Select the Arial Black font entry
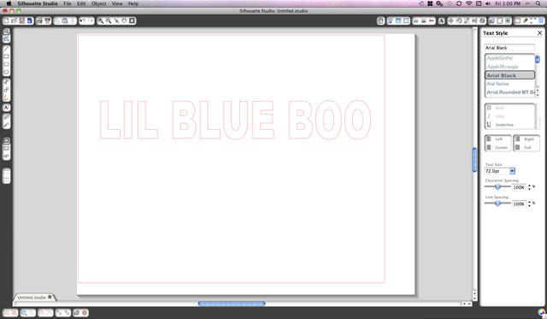This screenshot has height=319, width=547. click(509, 75)
